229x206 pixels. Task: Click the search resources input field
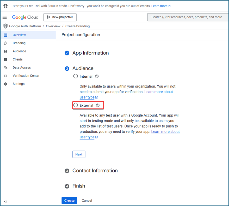(188, 17)
